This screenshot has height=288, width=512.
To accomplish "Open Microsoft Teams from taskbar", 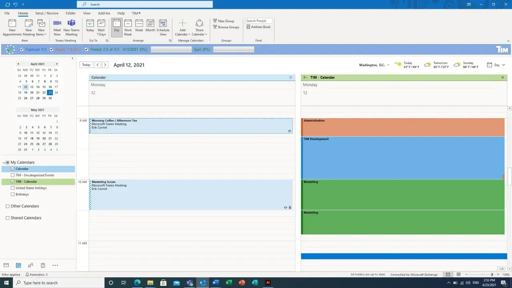I will (190, 283).
